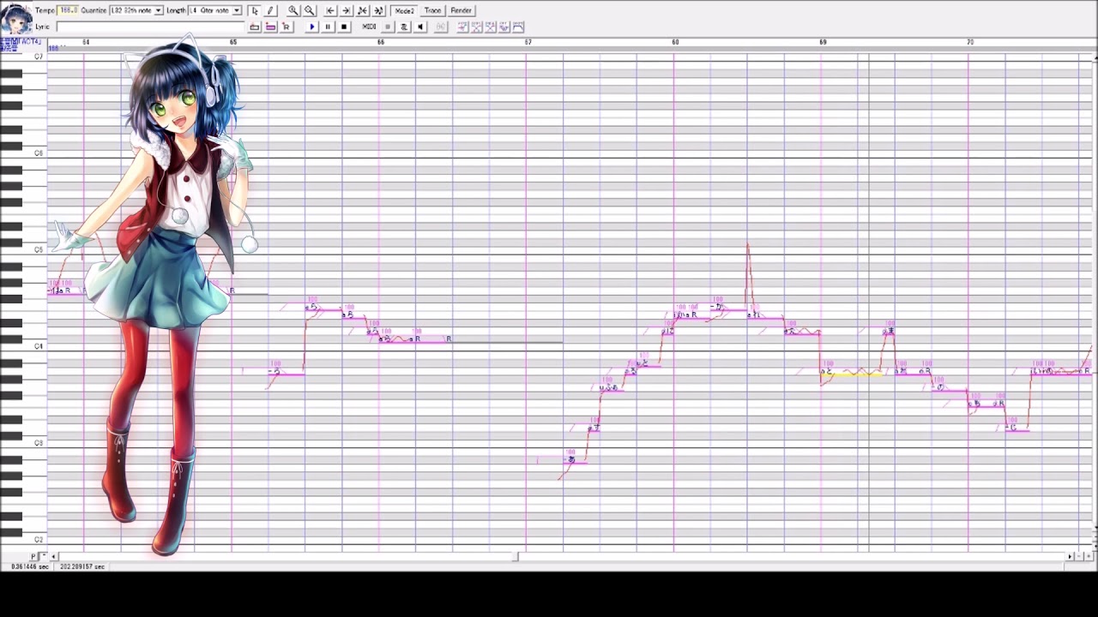Click the envelope shape display icon
1098x617 pixels.
(518, 27)
